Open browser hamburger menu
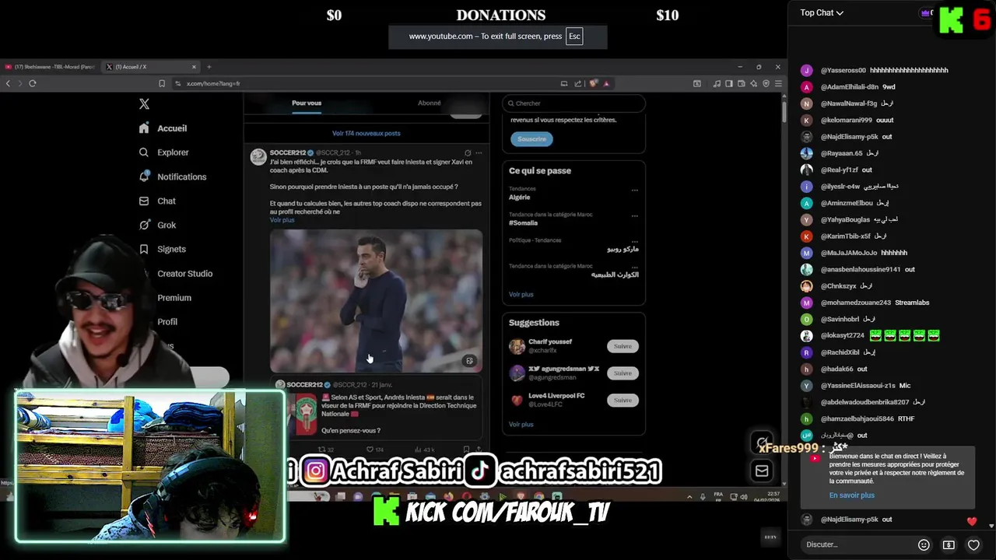This screenshot has height=560, width=996. point(777,83)
